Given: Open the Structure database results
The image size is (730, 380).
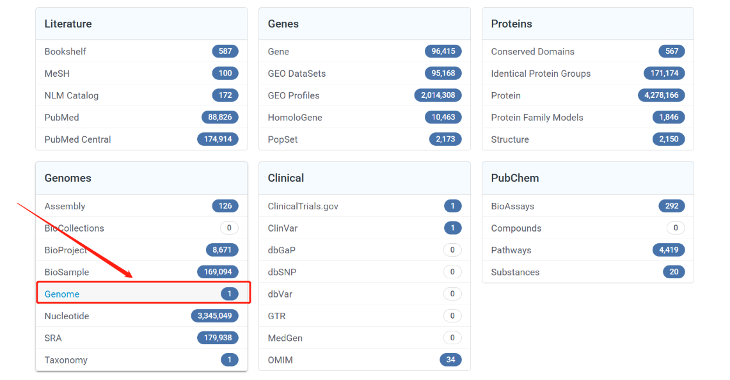Looking at the screenshot, I should point(510,139).
